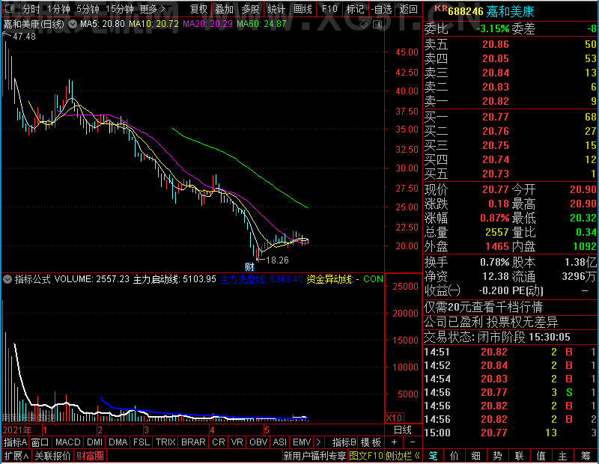Select the 5分钟 period
Viewport: 599px width, 464px height.
(88, 9)
